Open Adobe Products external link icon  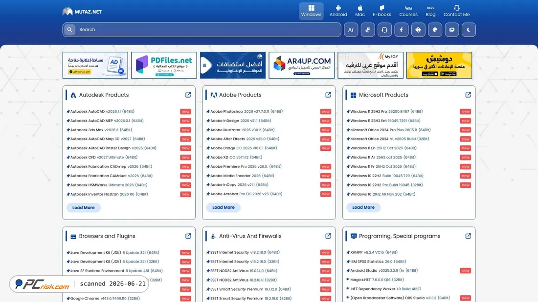328,95
